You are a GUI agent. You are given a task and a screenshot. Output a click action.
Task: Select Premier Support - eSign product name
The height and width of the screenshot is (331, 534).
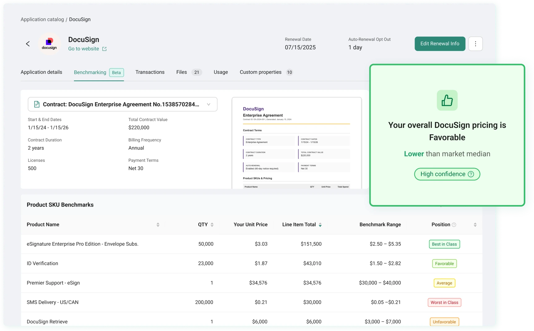point(53,283)
